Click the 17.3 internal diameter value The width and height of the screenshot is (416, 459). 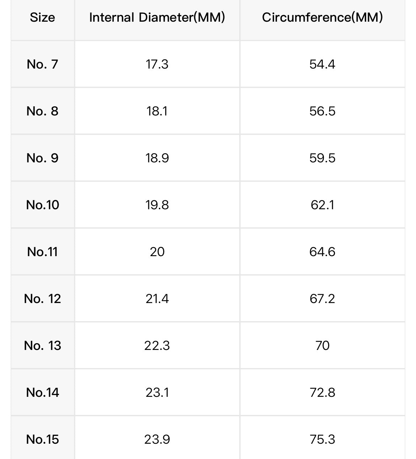pyautogui.click(x=157, y=64)
